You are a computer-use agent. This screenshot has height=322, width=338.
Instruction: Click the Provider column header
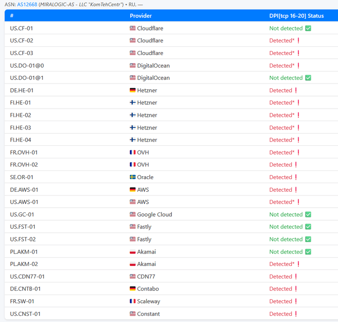pyautogui.click(x=141, y=16)
